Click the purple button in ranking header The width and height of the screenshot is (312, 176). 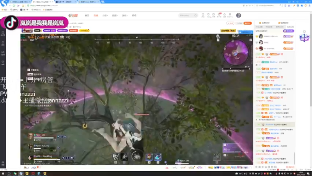pyautogui.click(x=289, y=31)
